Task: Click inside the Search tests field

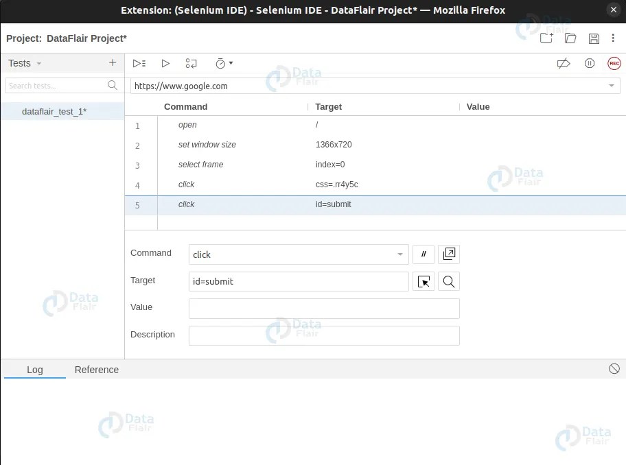Action: 55,85
